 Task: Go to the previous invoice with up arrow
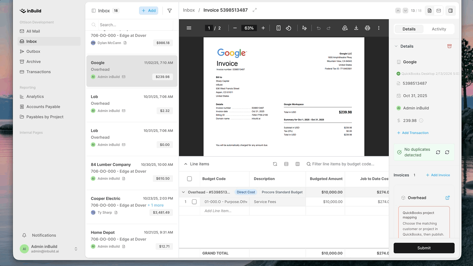[x=398, y=11]
